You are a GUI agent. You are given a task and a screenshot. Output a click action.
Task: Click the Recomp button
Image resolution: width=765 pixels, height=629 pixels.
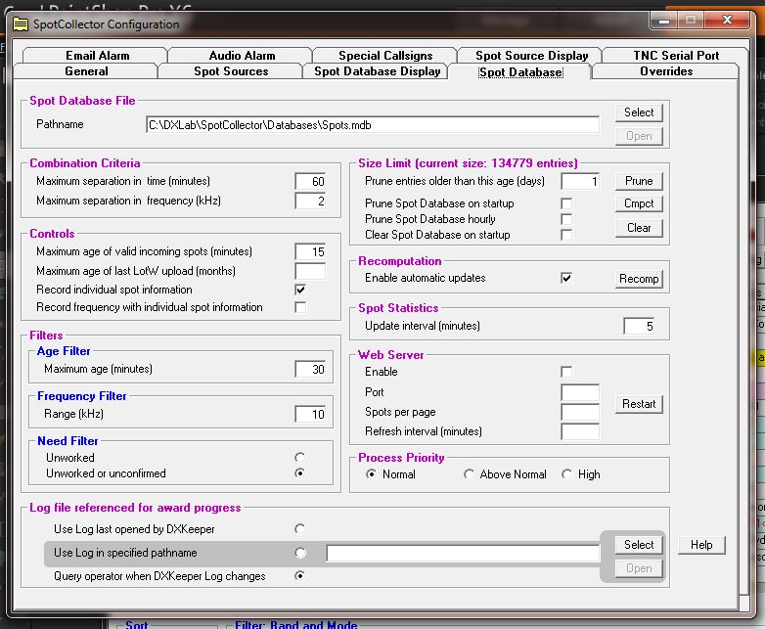[639, 279]
